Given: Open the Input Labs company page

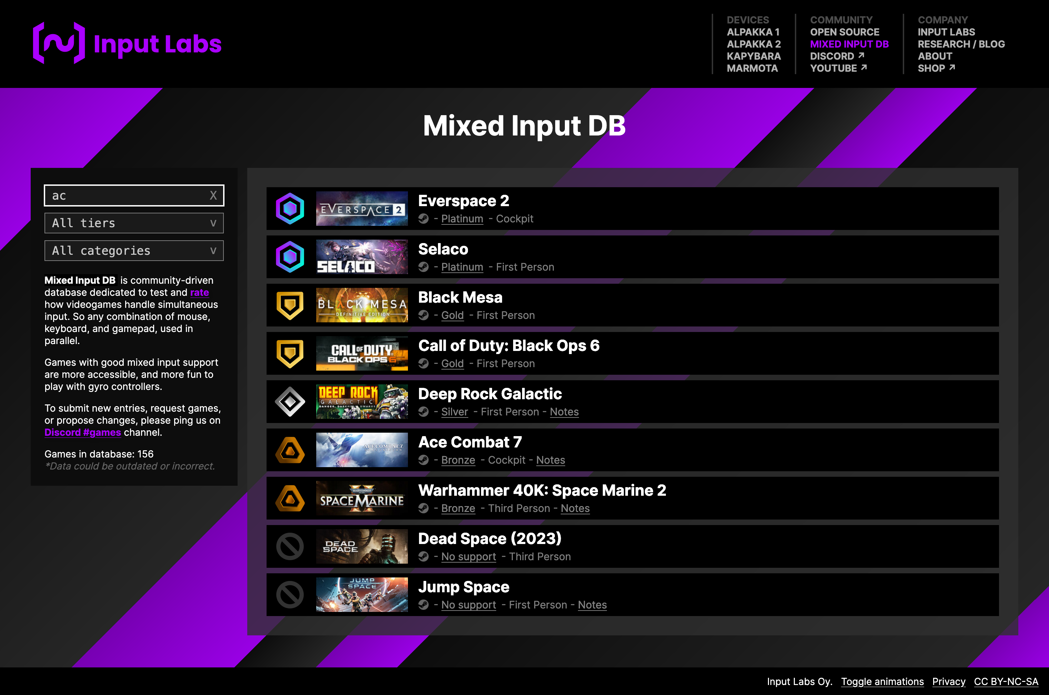Looking at the screenshot, I should (x=946, y=32).
